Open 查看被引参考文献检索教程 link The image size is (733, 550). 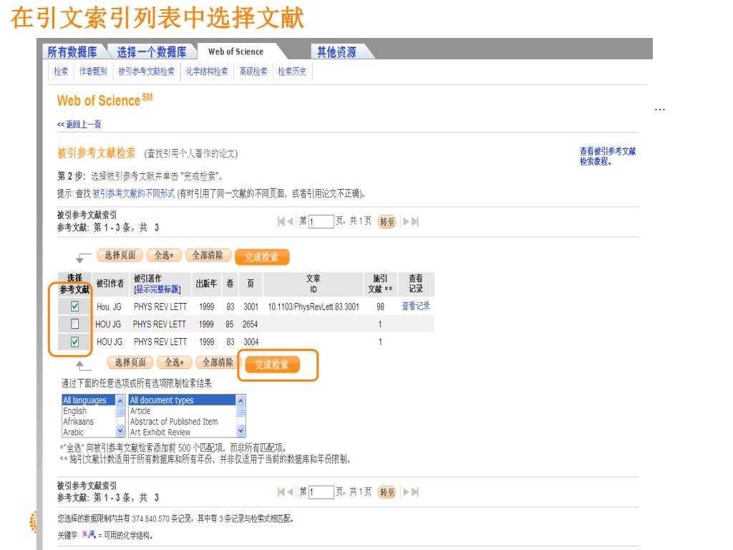click(608, 156)
